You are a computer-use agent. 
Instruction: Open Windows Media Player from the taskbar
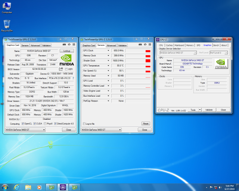click(39, 187)
